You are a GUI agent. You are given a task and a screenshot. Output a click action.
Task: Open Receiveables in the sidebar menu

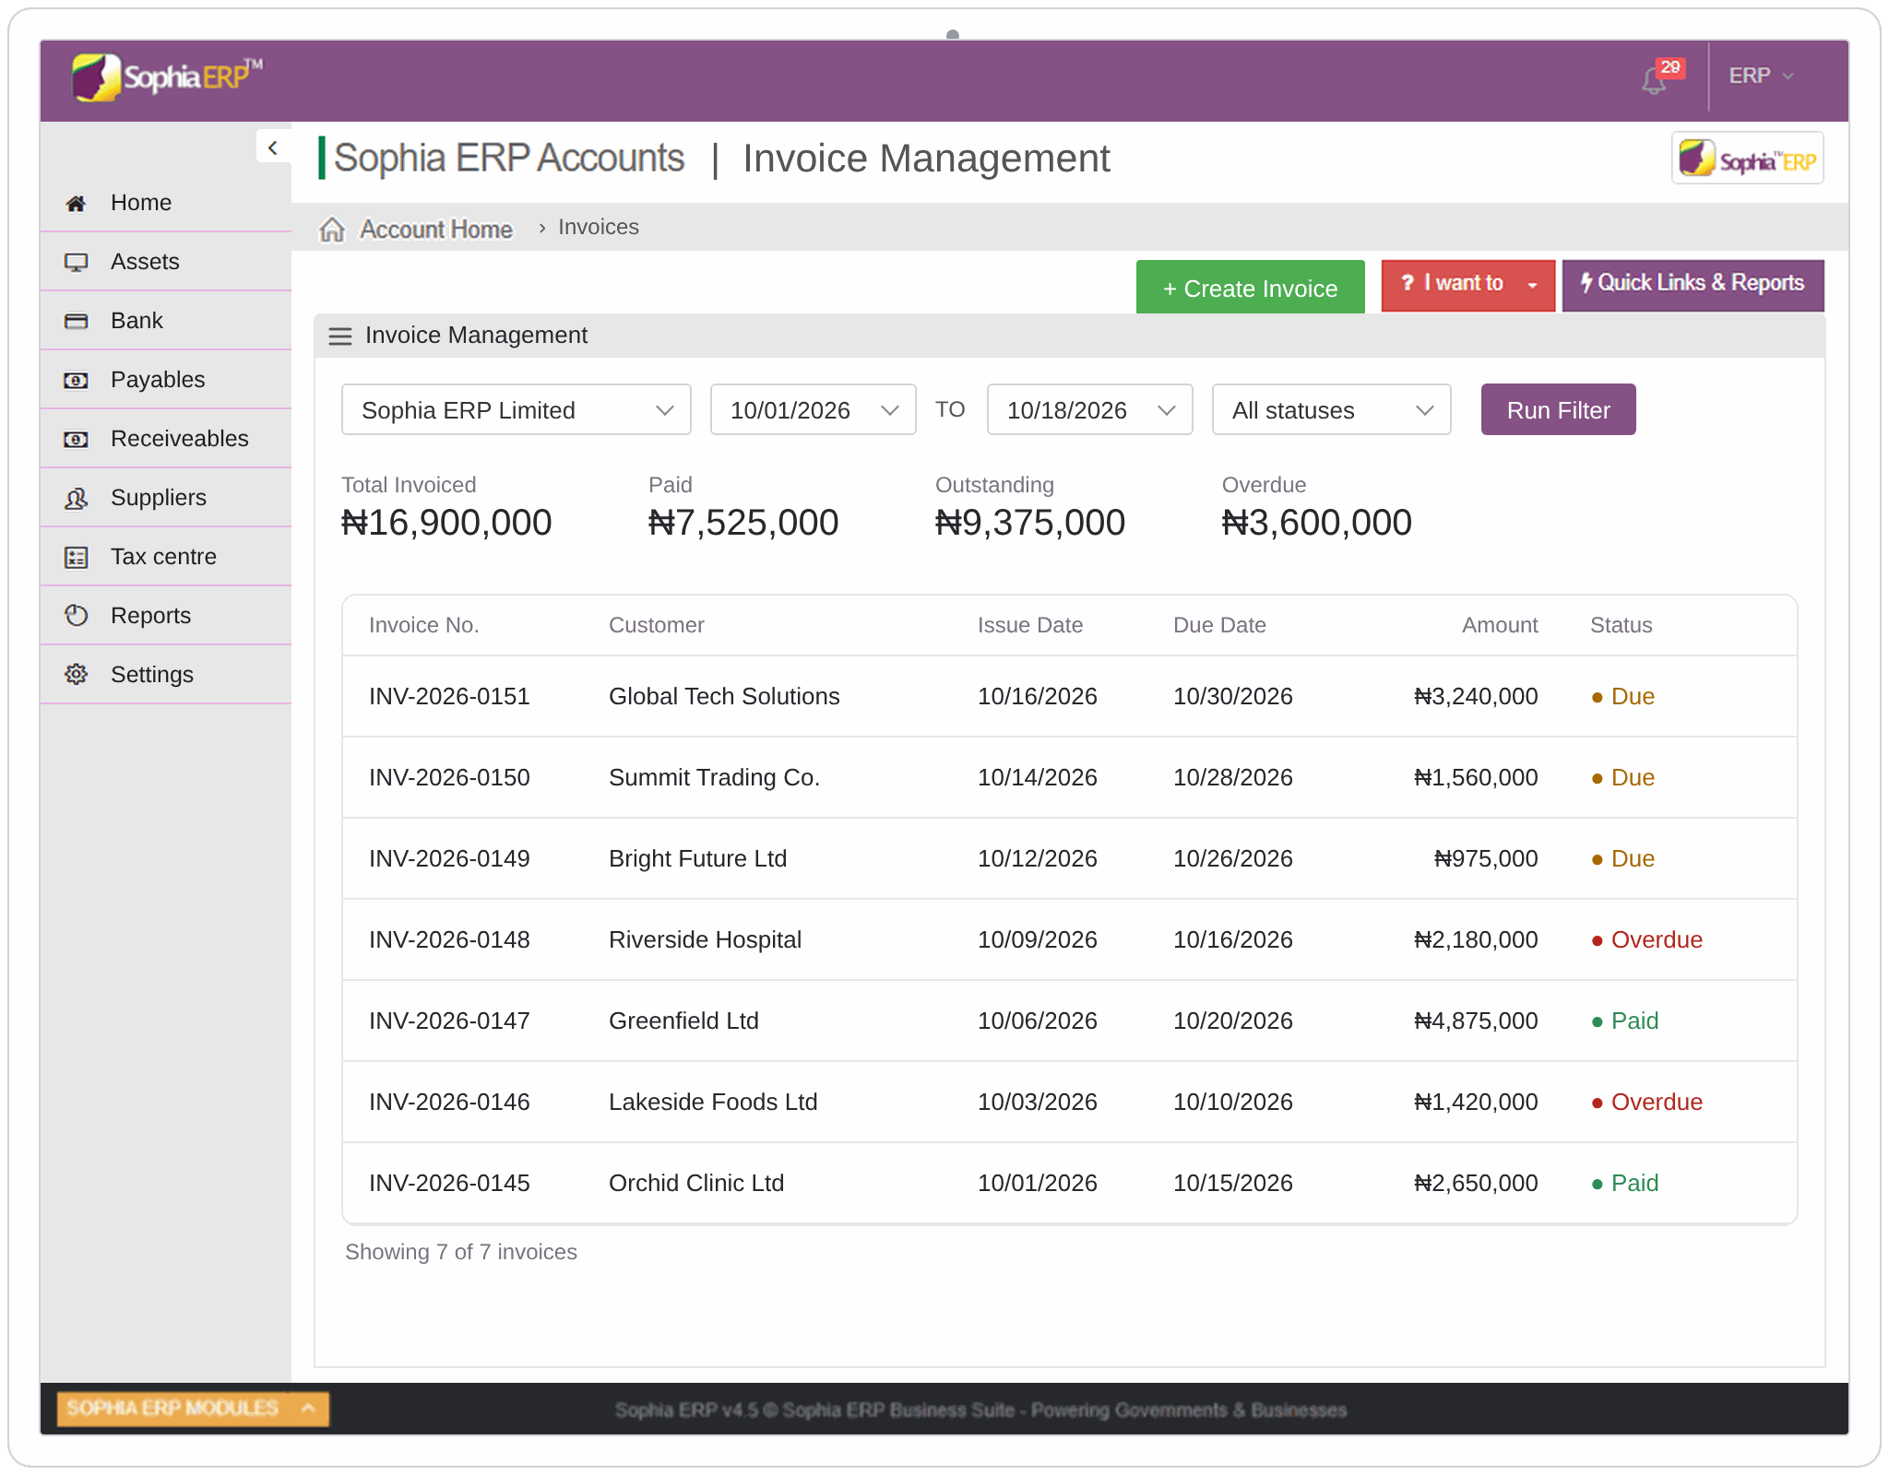[166, 439]
